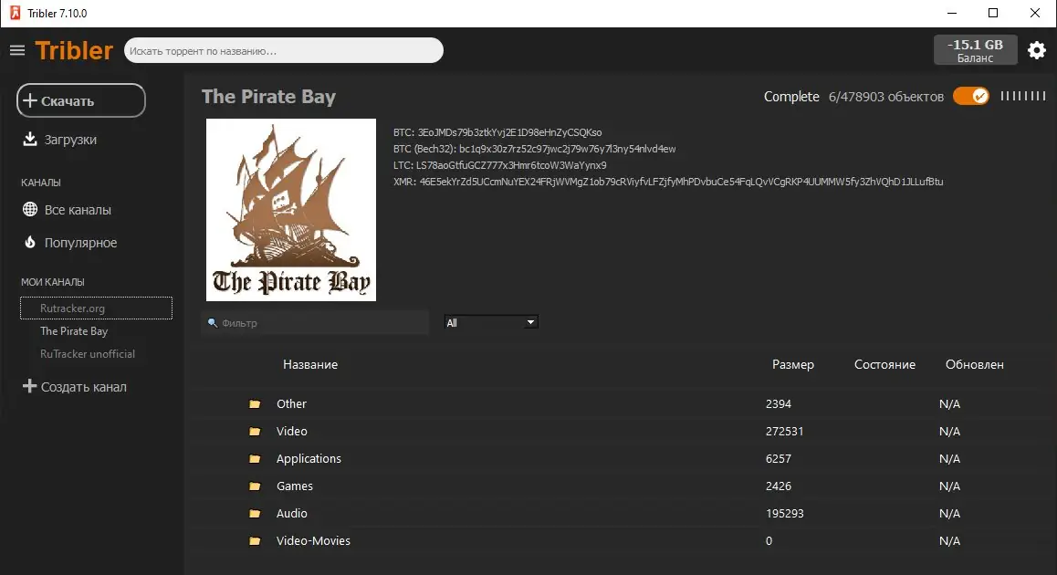Select the Rutracker.org channel
1057x575 pixels.
(97, 308)
